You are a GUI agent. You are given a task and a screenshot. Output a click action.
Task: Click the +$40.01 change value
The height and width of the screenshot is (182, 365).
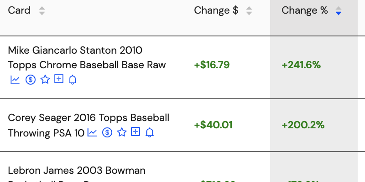point(213,125)
